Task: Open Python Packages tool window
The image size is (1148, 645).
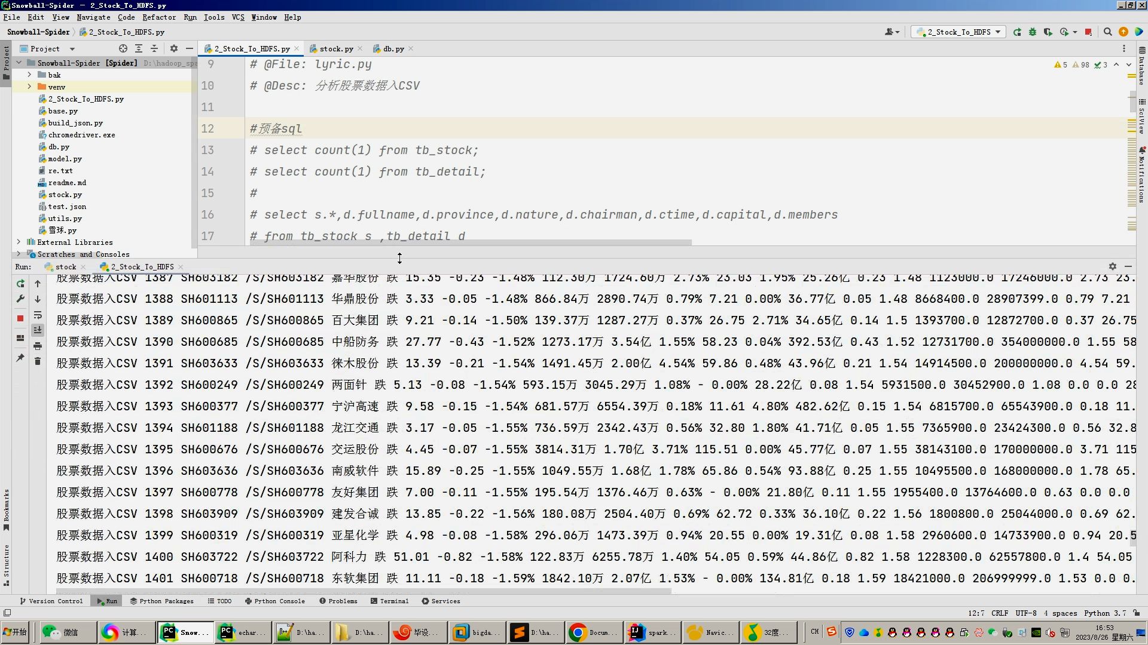Action: pyautogui.click(x=161, y=601)
